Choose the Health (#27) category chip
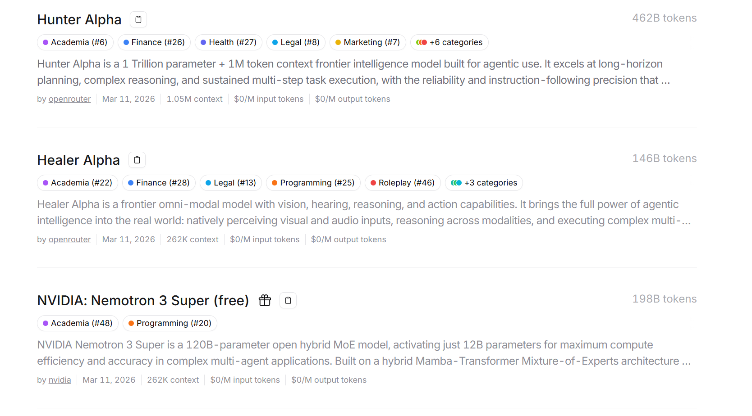 [228, 42]
